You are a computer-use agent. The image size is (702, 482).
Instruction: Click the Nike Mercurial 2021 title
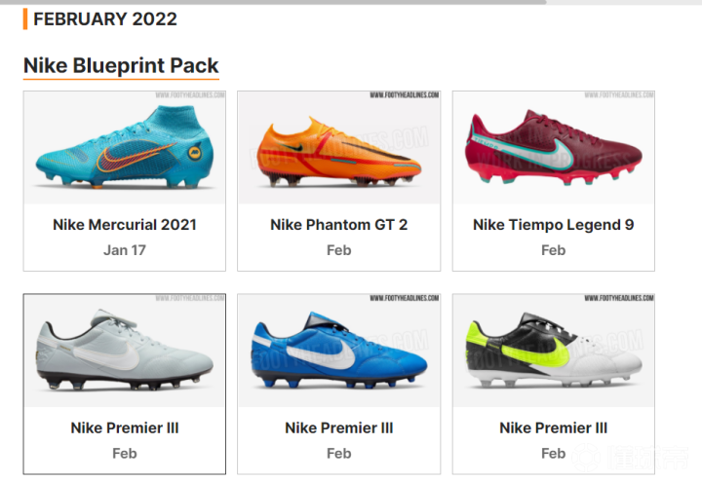125,225
